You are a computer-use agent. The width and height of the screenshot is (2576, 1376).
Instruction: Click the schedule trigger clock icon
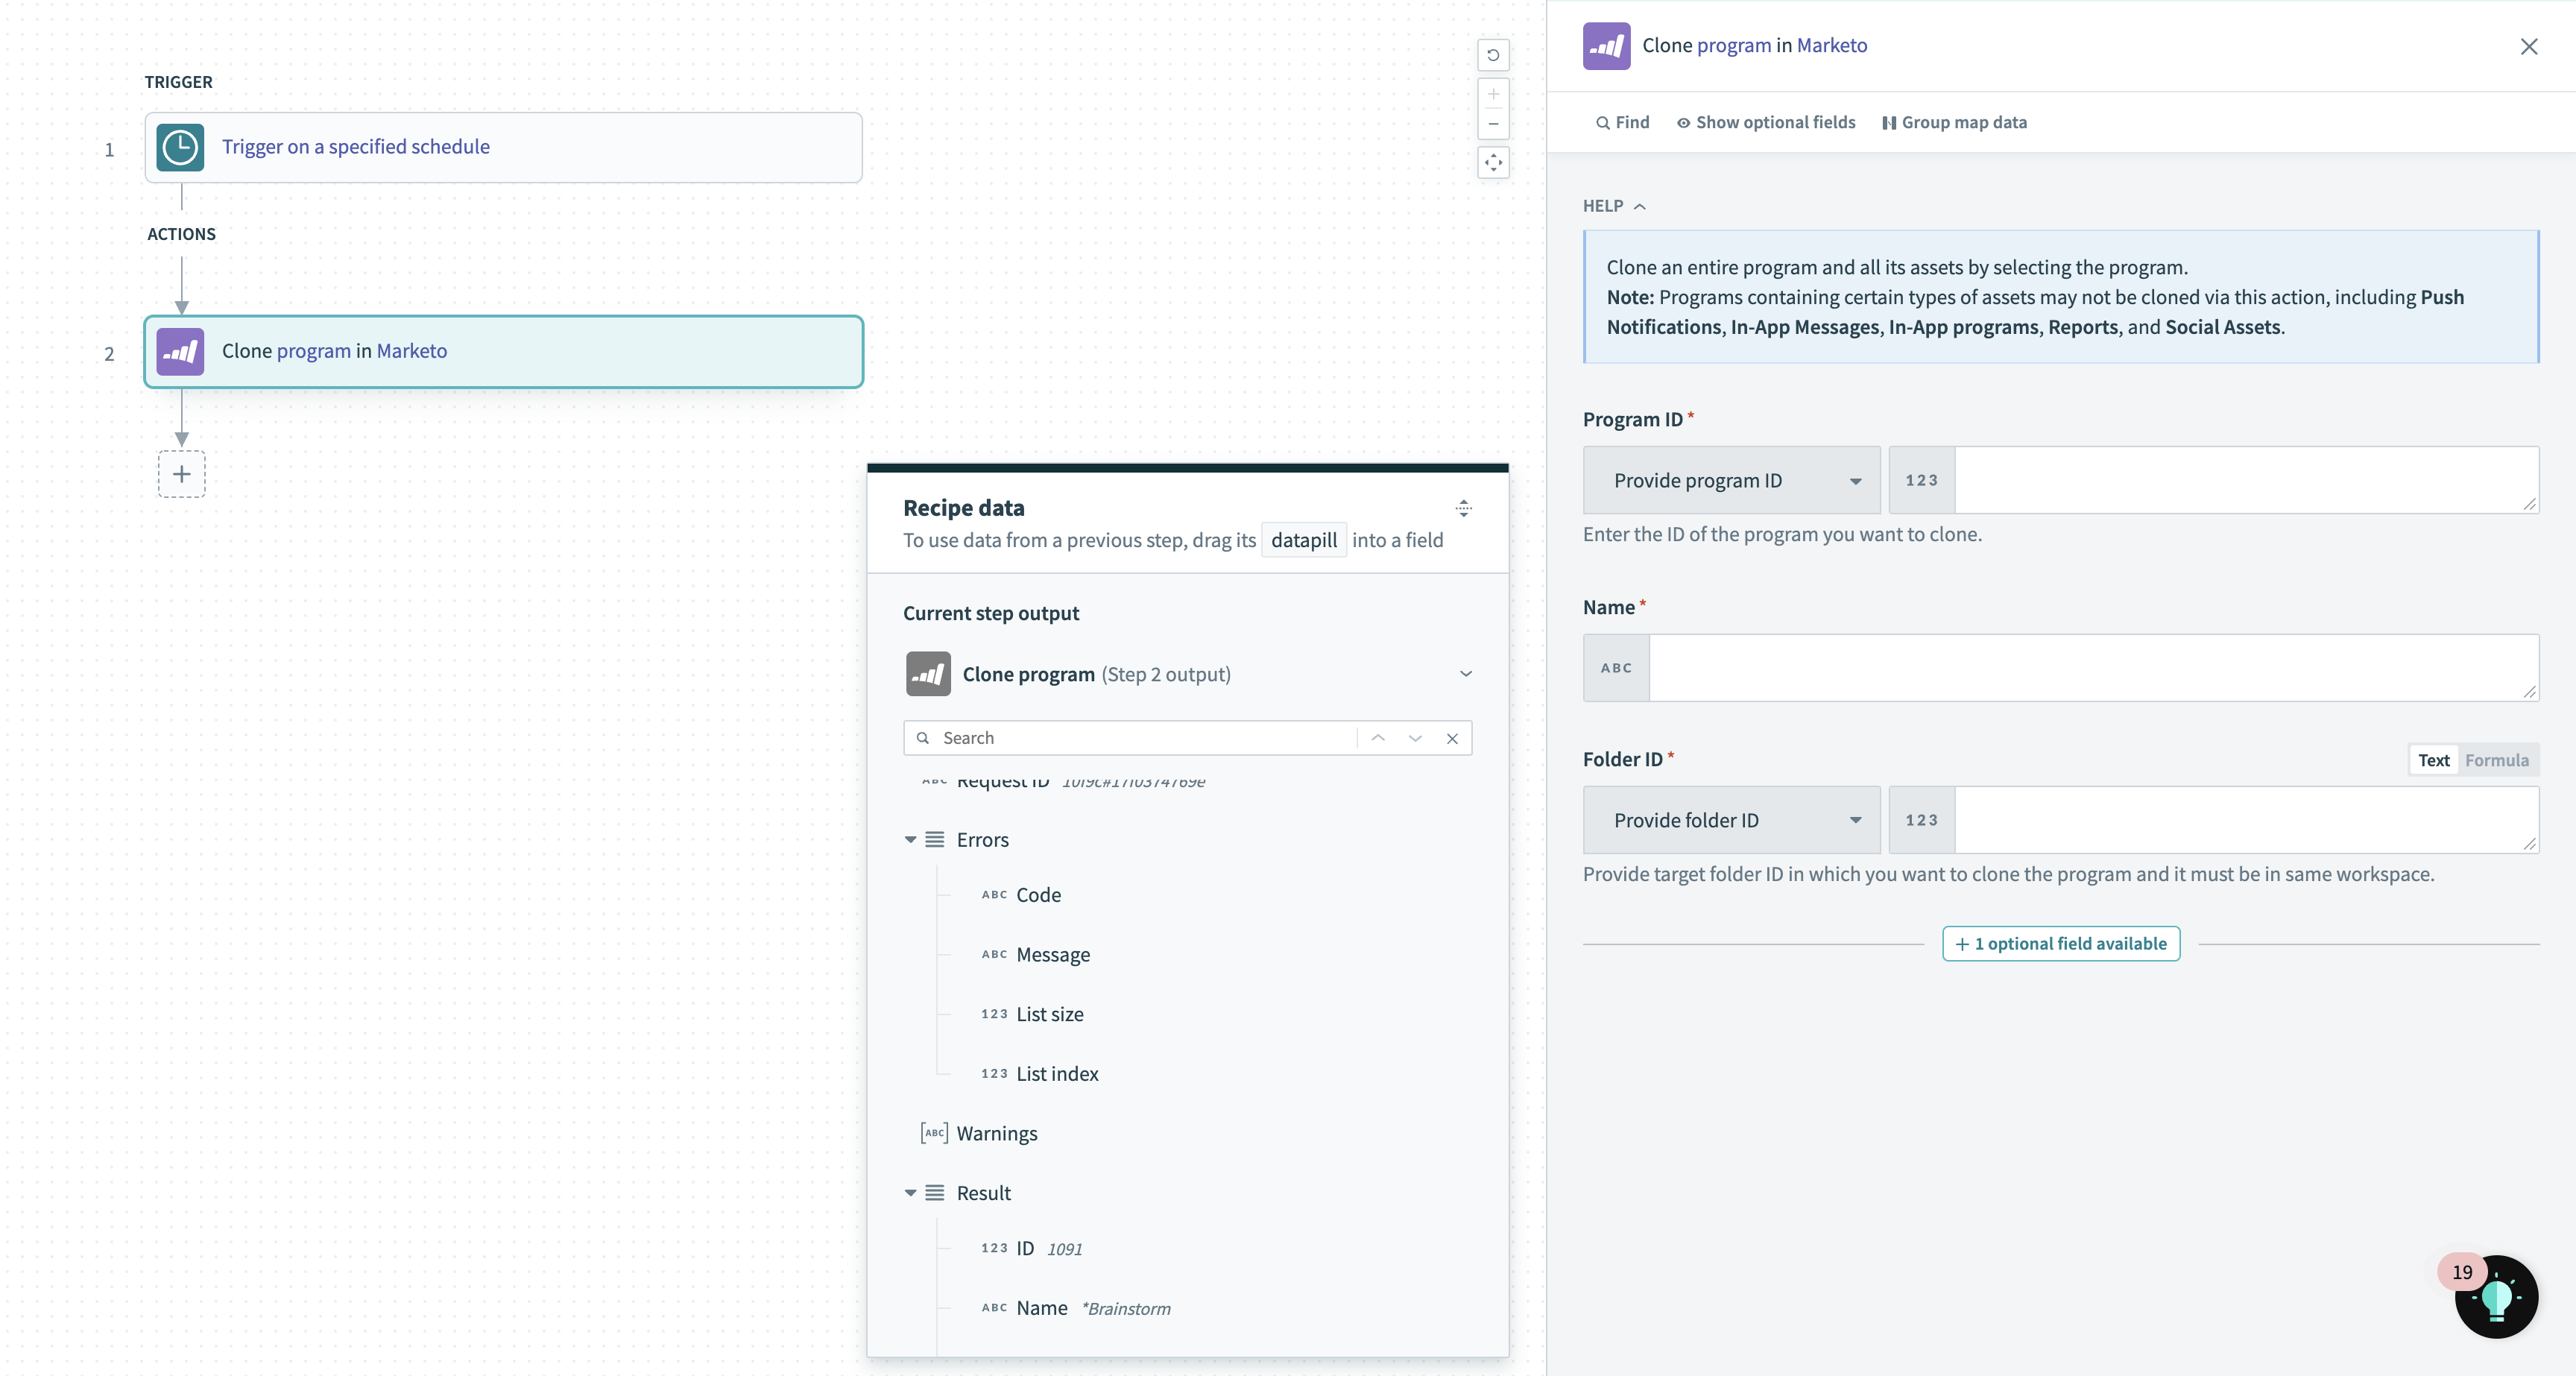click(180, 148)
